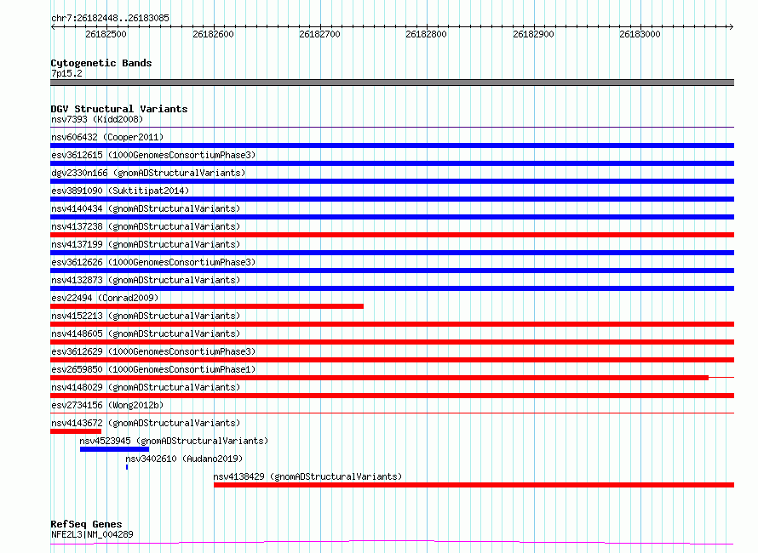The width and height of the screenshot is (758, 553).
Task: Click the nsv7393 (Kidd2008) variant label
Action: pyautogui.click(x=97, y=119)
